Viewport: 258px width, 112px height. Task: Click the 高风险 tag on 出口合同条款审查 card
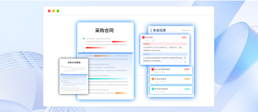[187, 69]
